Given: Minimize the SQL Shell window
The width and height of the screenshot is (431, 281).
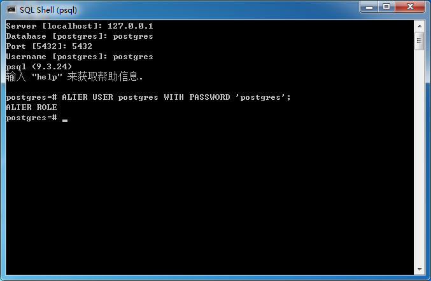Looking at the screenshot, I should tap(369, 7).
